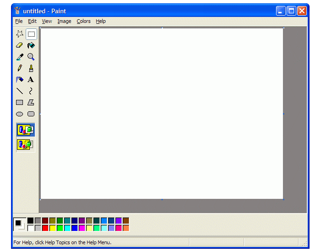Viewport: 321px width, 252px height.
Task: Enable opaque selection mode option
Action: tap(26, 130)
